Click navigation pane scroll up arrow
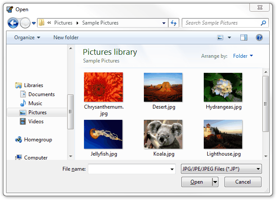This screenshot has height=200, width=277. (71, 48)
